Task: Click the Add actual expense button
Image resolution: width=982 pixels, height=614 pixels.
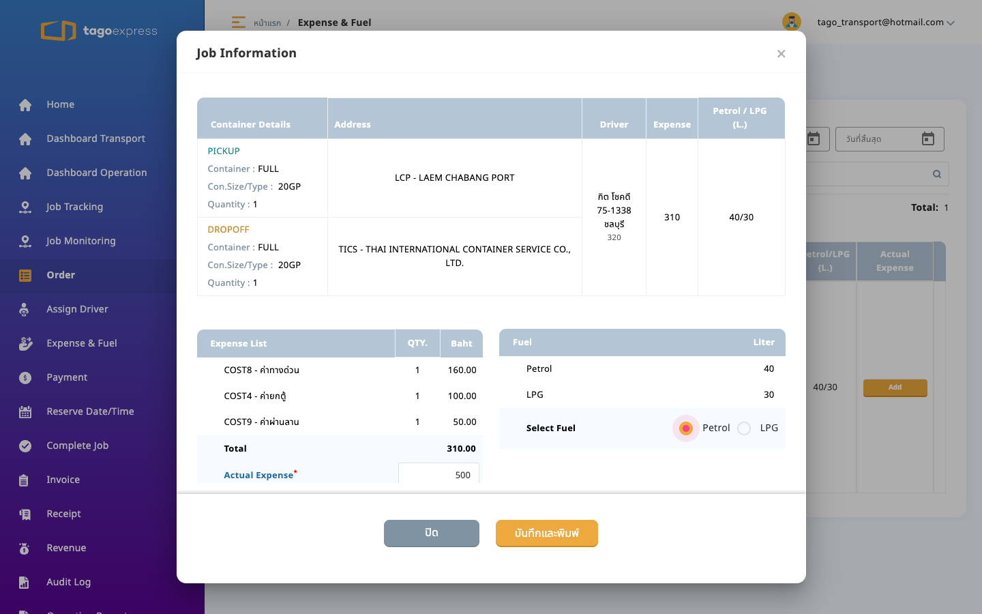Action: point(895,388)
